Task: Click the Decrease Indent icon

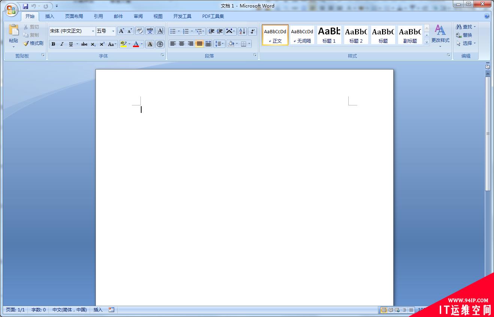Action: pyautogui.click(x=211, y=31)
